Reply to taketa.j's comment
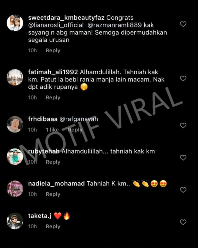This screenshot has height=248, width=198. pyautogui.click(x=53, y=226)
